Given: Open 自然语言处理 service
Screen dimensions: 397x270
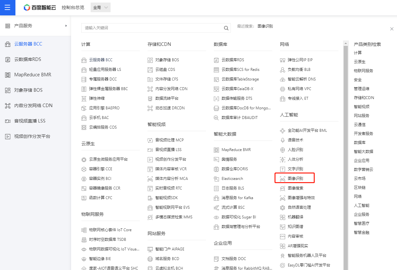Looking at the screenshot, I should click(299, 207).
